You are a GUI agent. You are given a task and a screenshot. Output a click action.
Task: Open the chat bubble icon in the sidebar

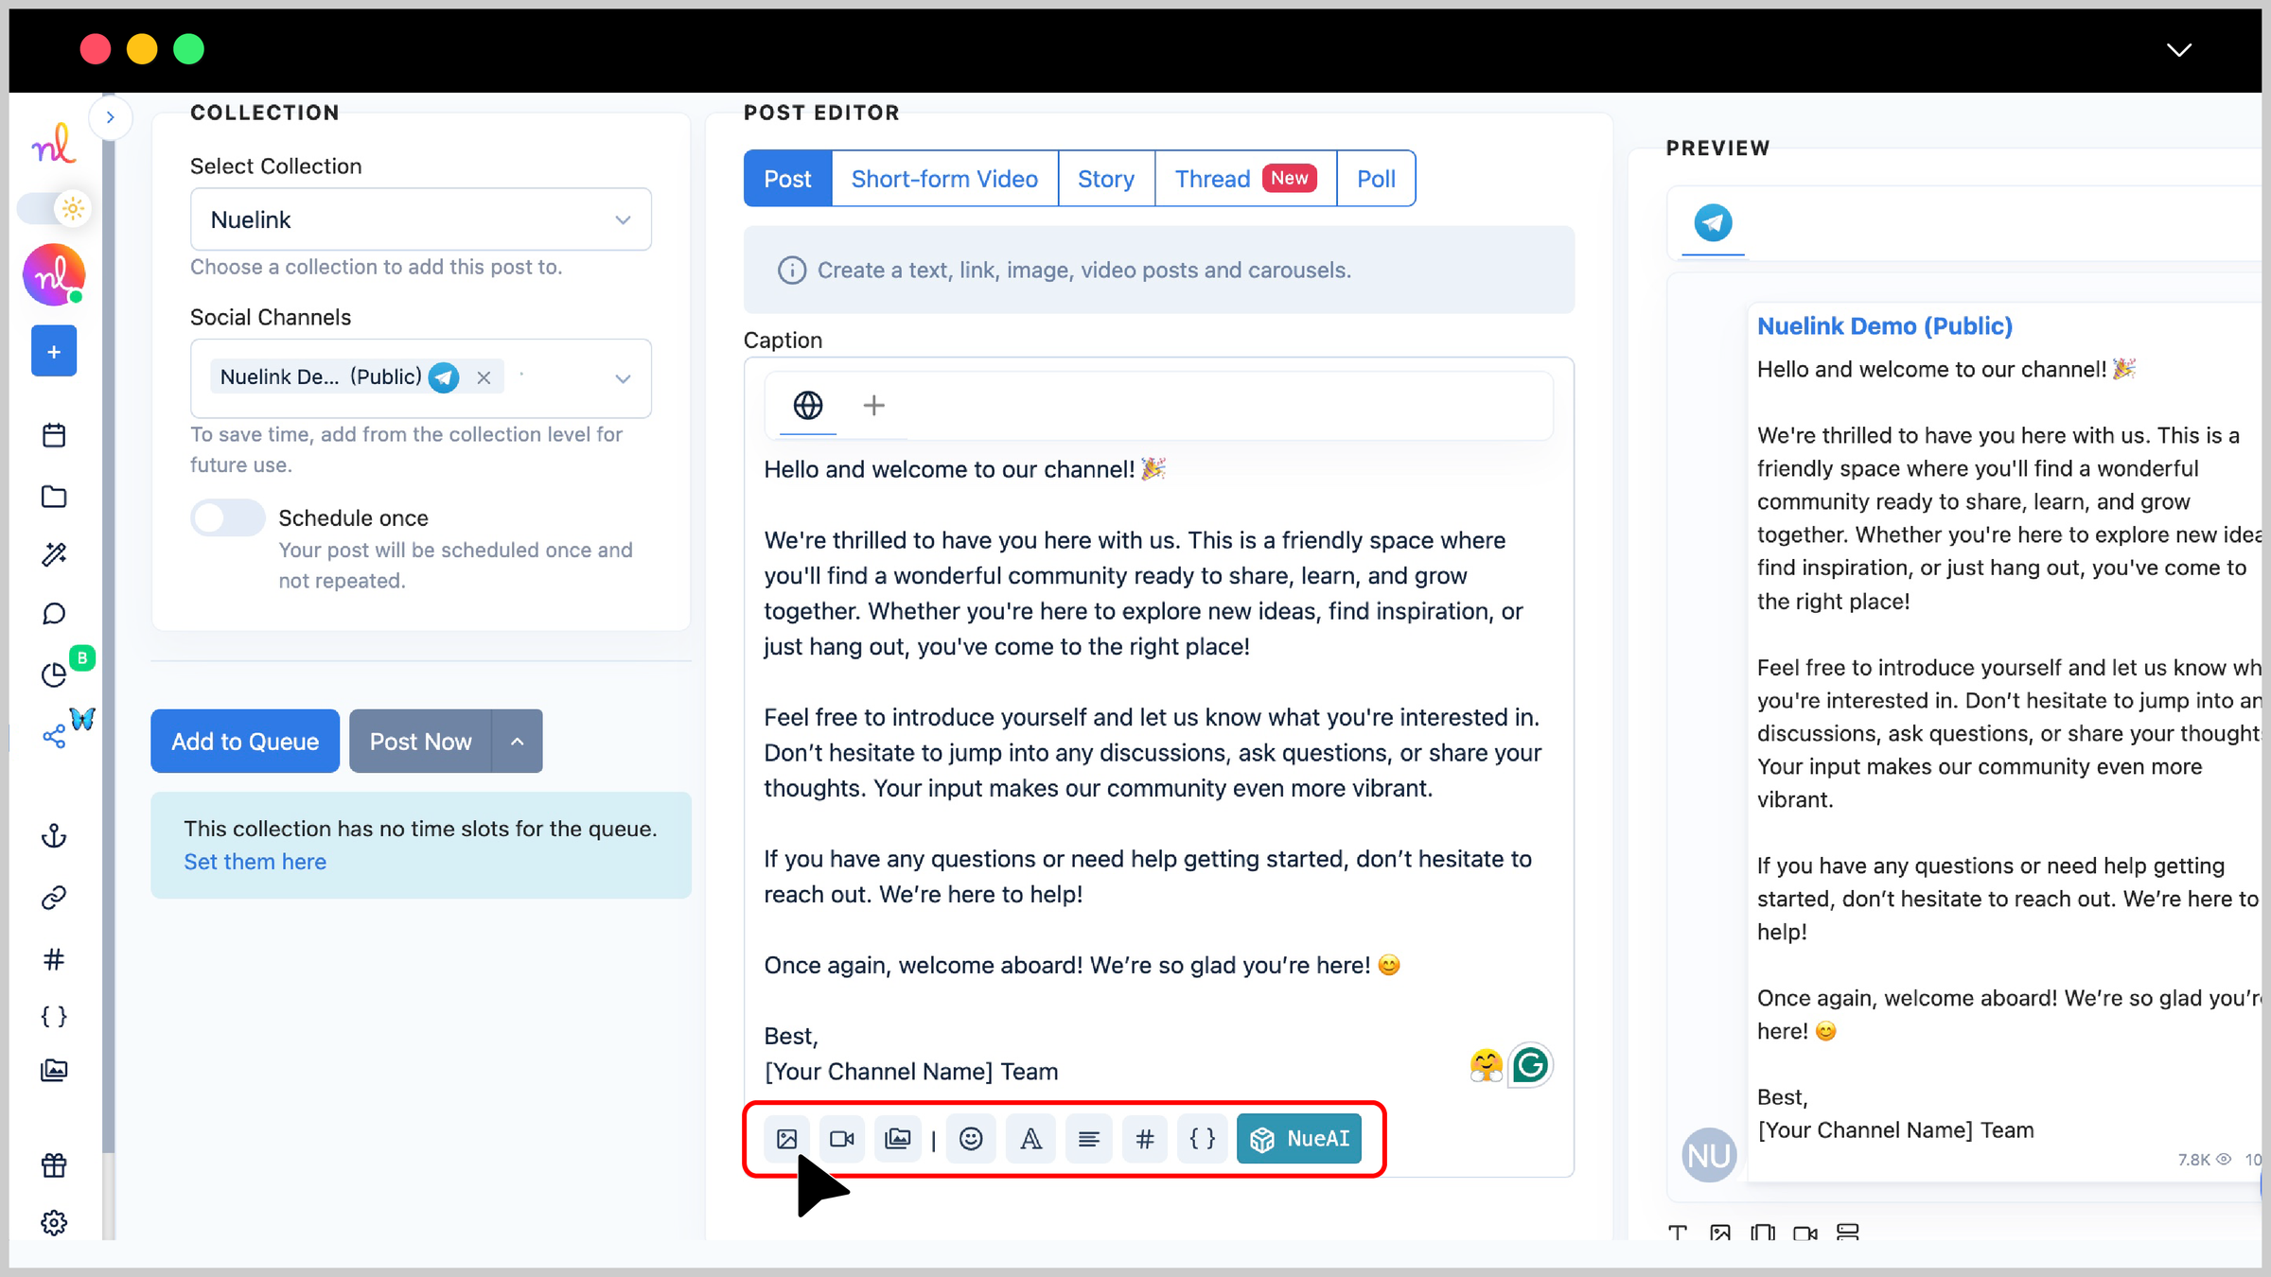pyautogui.click(x=54, y=614)
